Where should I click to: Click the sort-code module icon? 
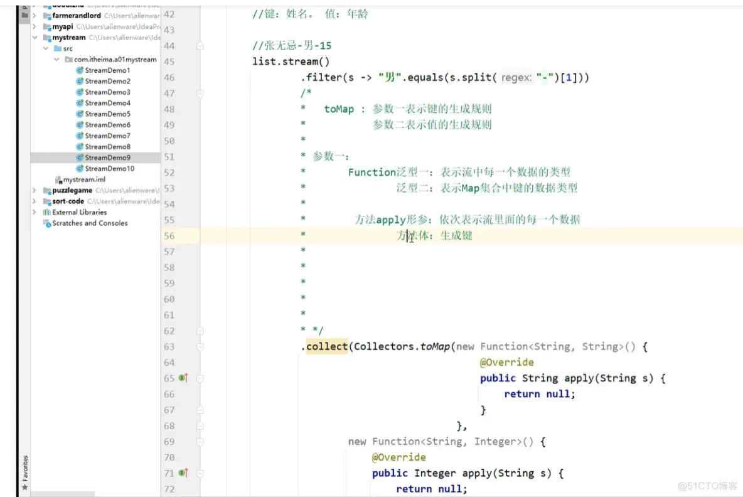(x=47, y=201)
